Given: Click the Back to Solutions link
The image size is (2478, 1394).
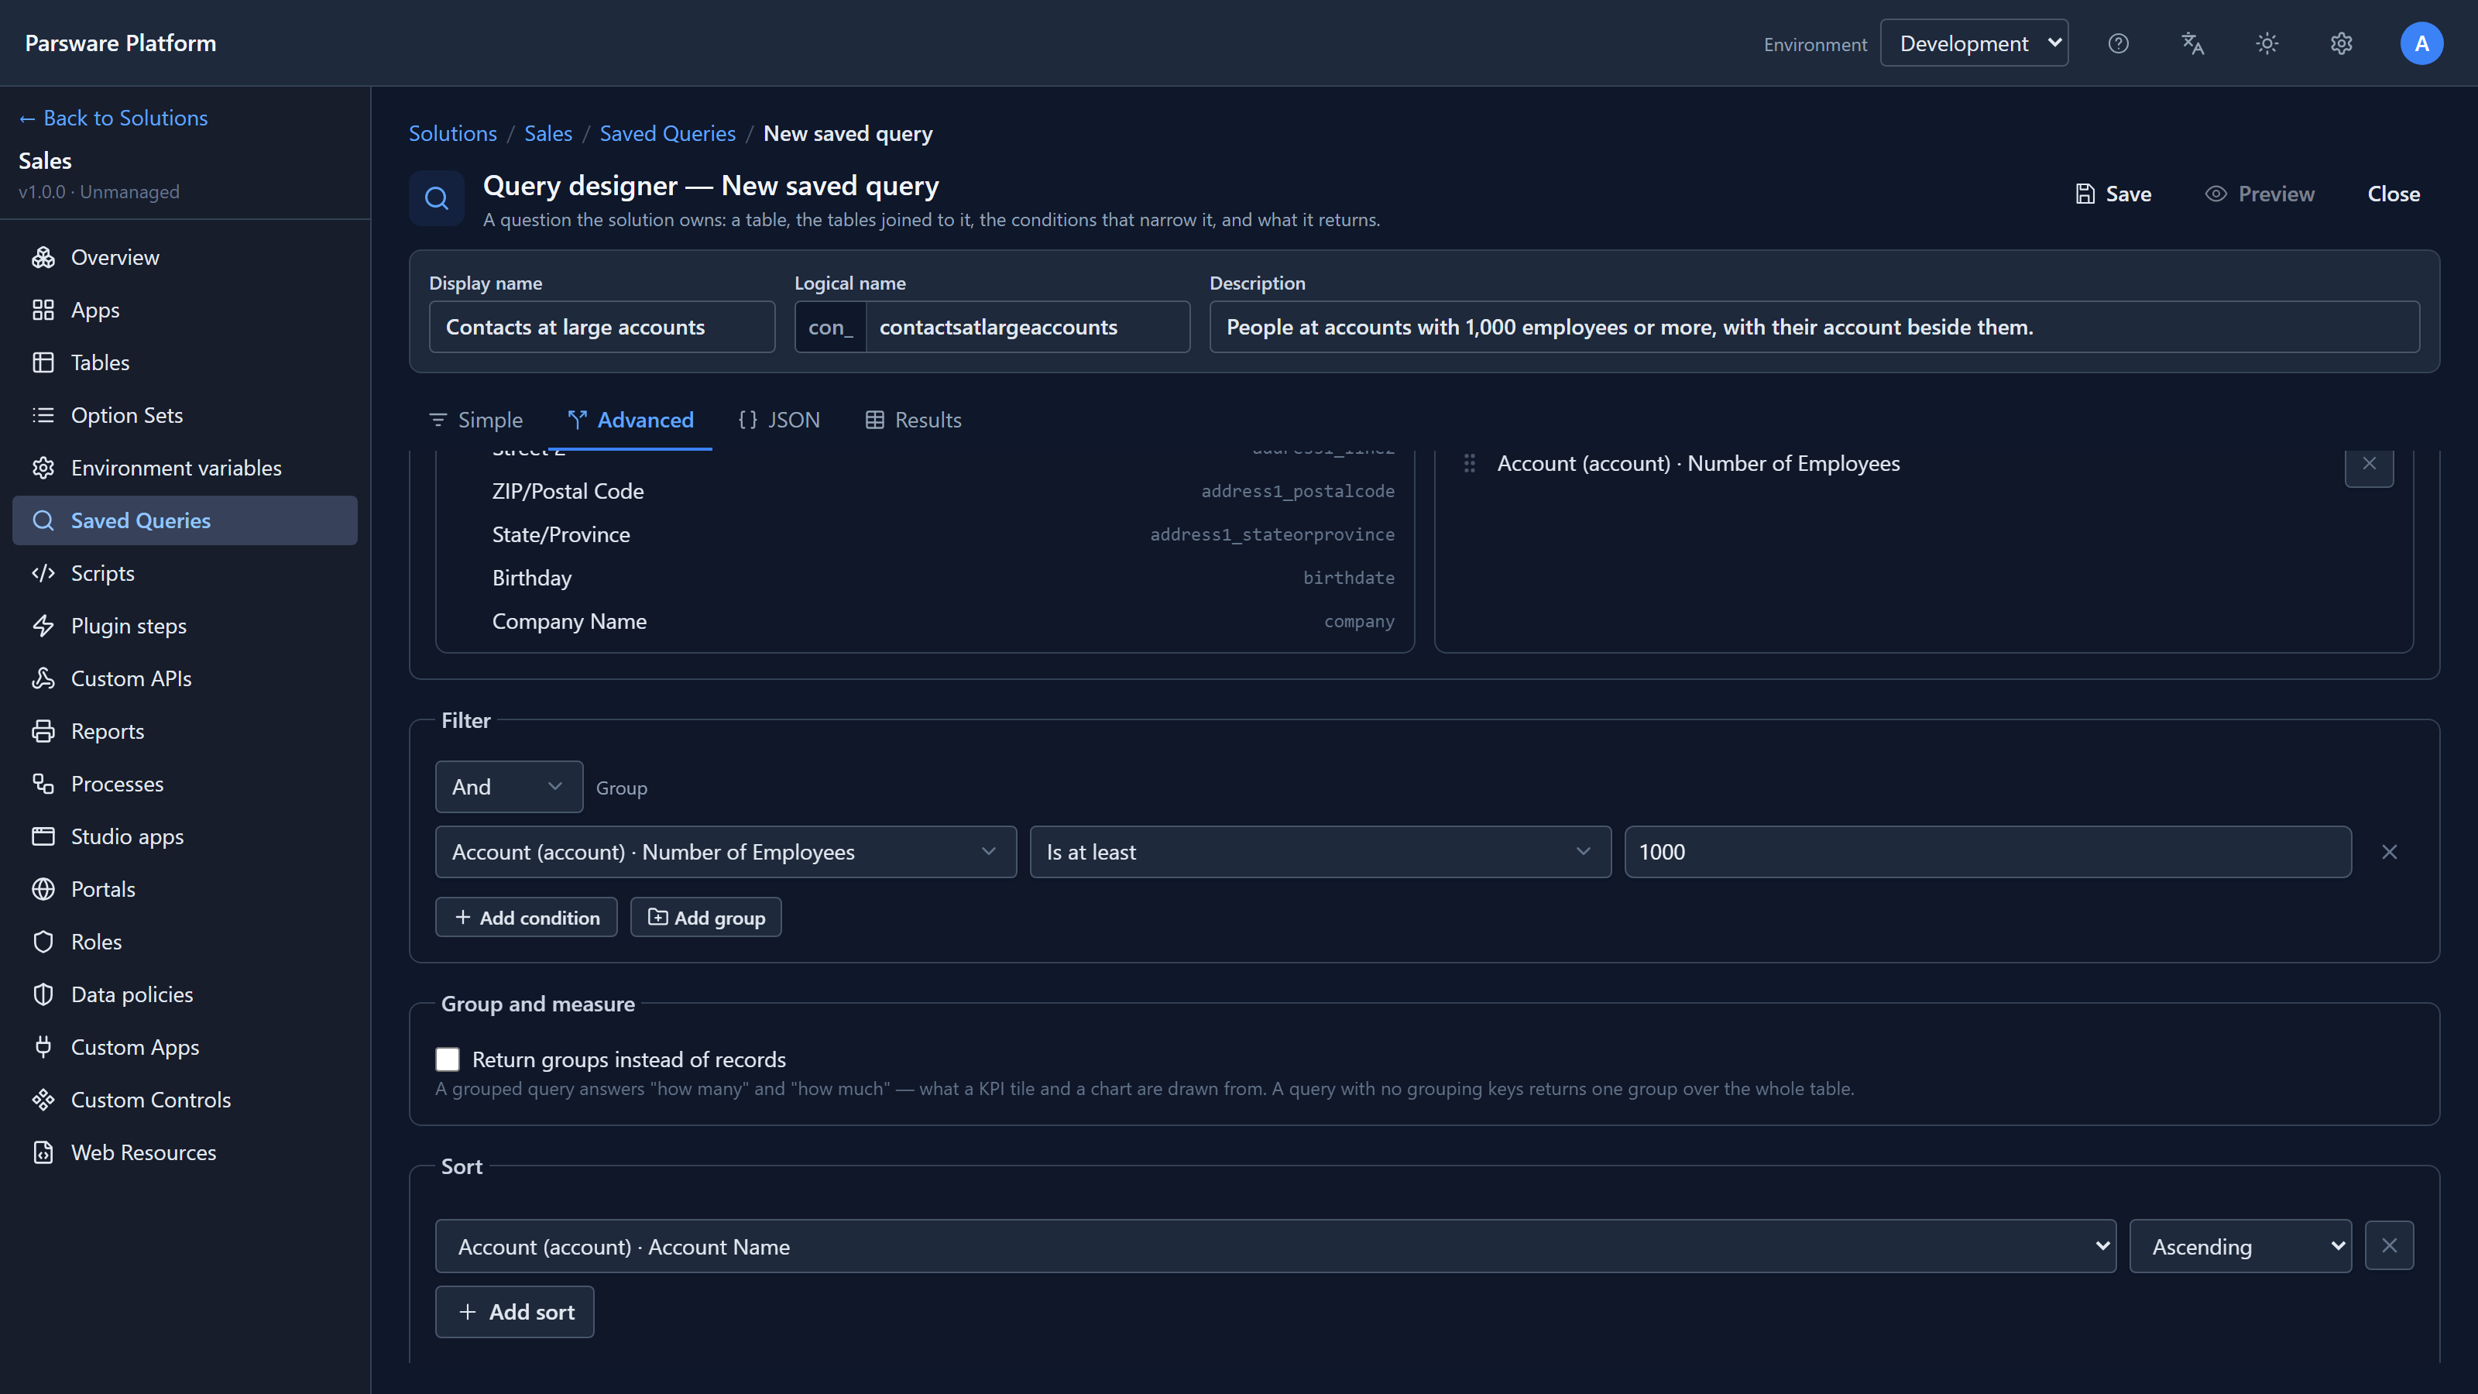Looking at the screenshot, I should tap(114, 118).
